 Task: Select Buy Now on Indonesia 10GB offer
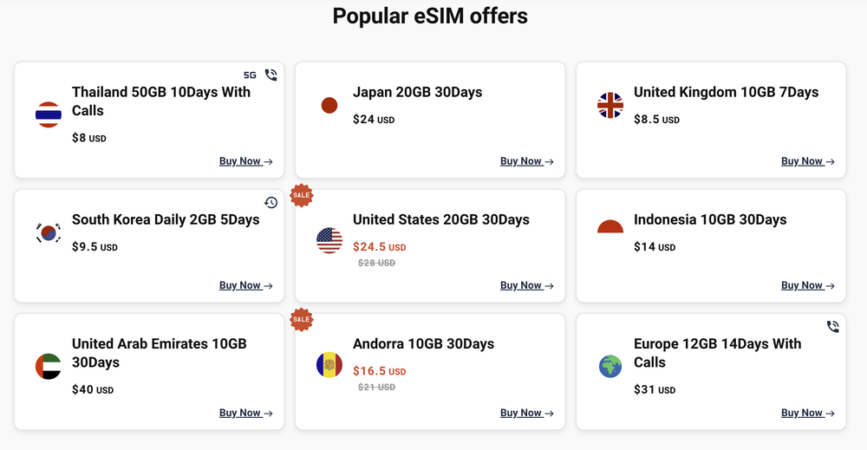[807, 285]
